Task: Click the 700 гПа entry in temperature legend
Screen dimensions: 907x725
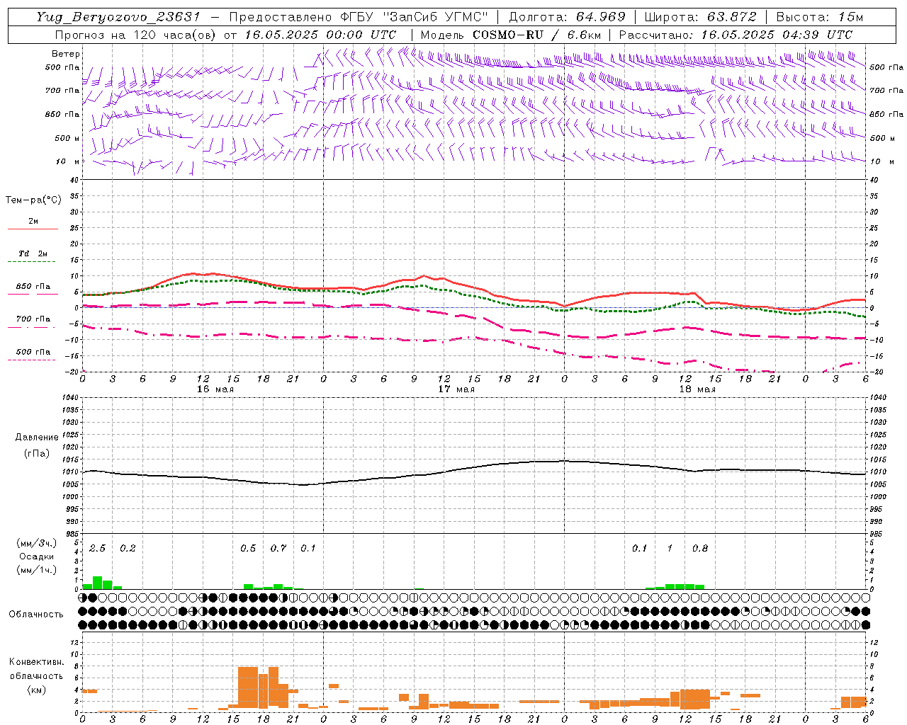Action: [33, 319]
